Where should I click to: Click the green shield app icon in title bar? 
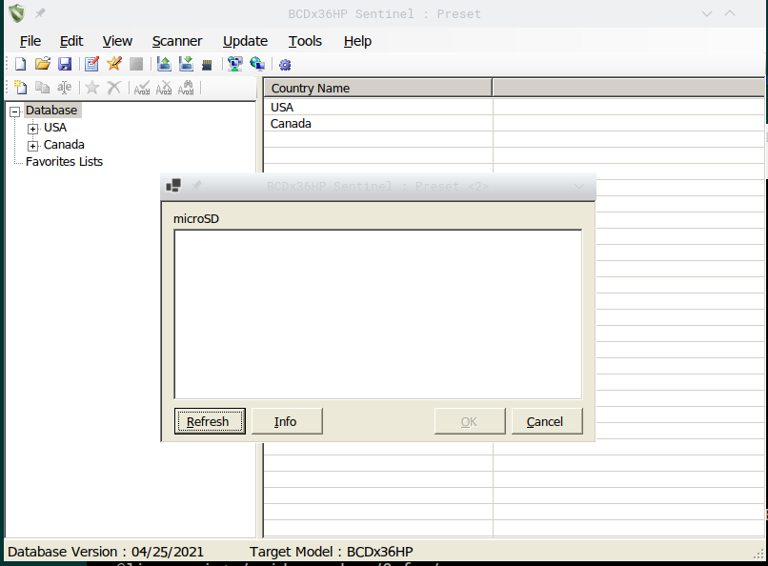pyautogui.click(x=17, y=13)
